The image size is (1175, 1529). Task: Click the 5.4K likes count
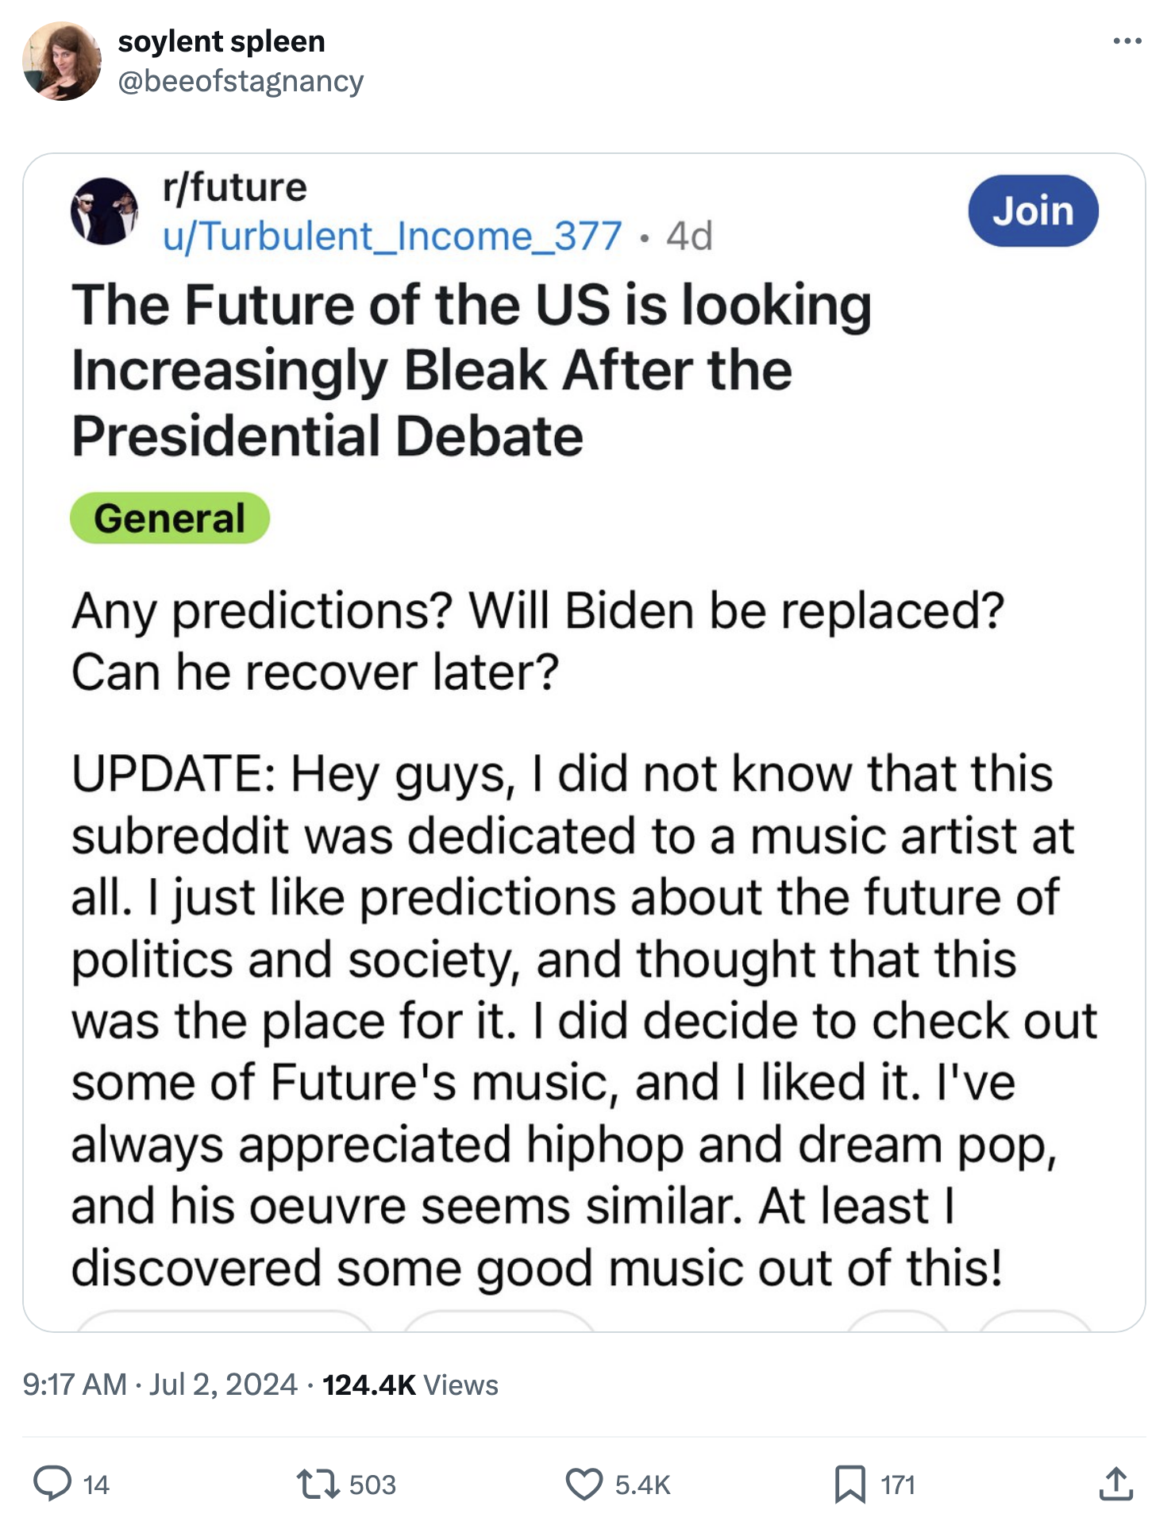pos(642,1485)
